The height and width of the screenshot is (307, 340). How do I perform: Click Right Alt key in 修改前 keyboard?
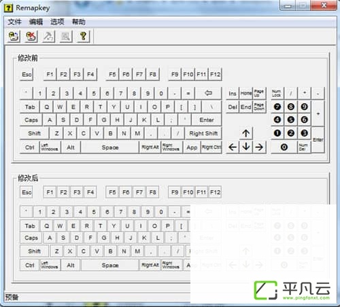click(x=150, y=147)
